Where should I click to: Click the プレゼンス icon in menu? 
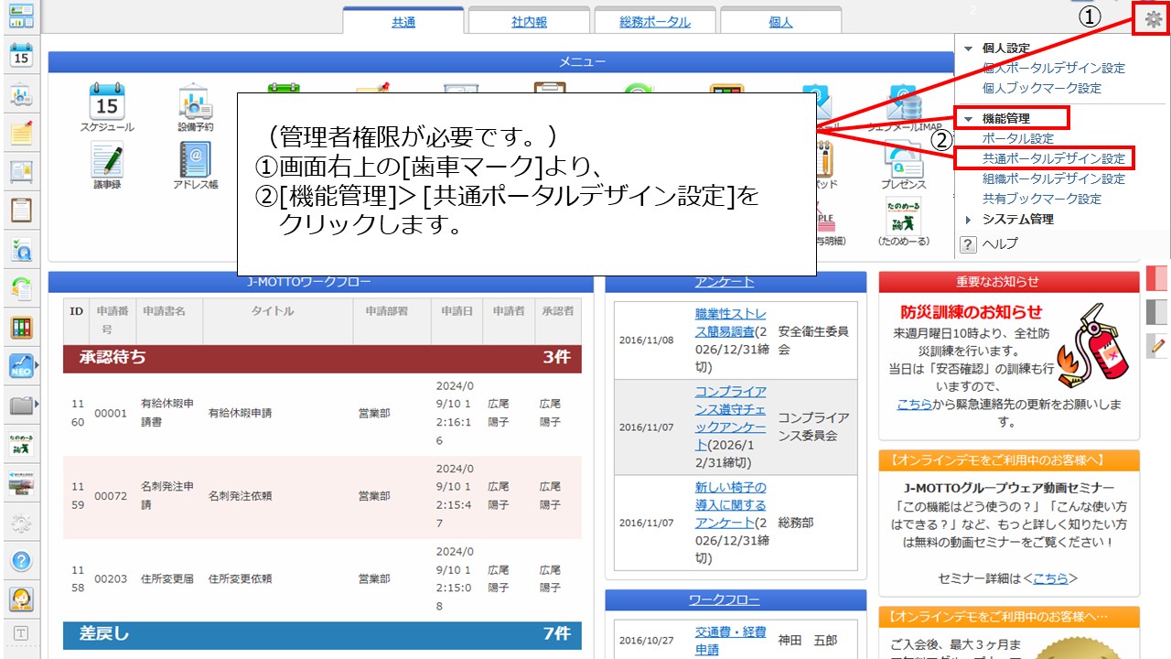[x=903, y=163]
